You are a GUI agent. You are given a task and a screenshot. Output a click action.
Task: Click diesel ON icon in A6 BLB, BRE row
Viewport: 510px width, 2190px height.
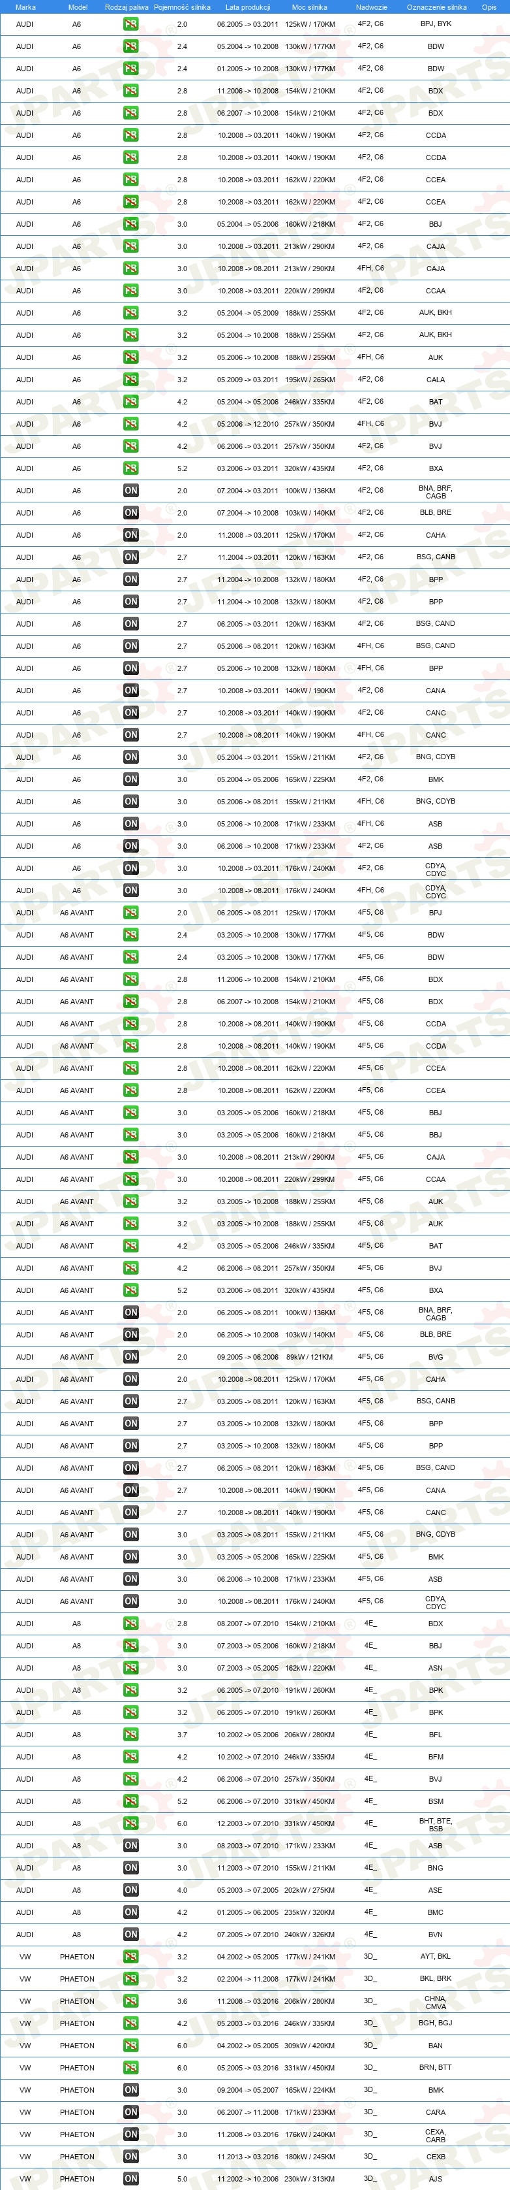[130, 513]
